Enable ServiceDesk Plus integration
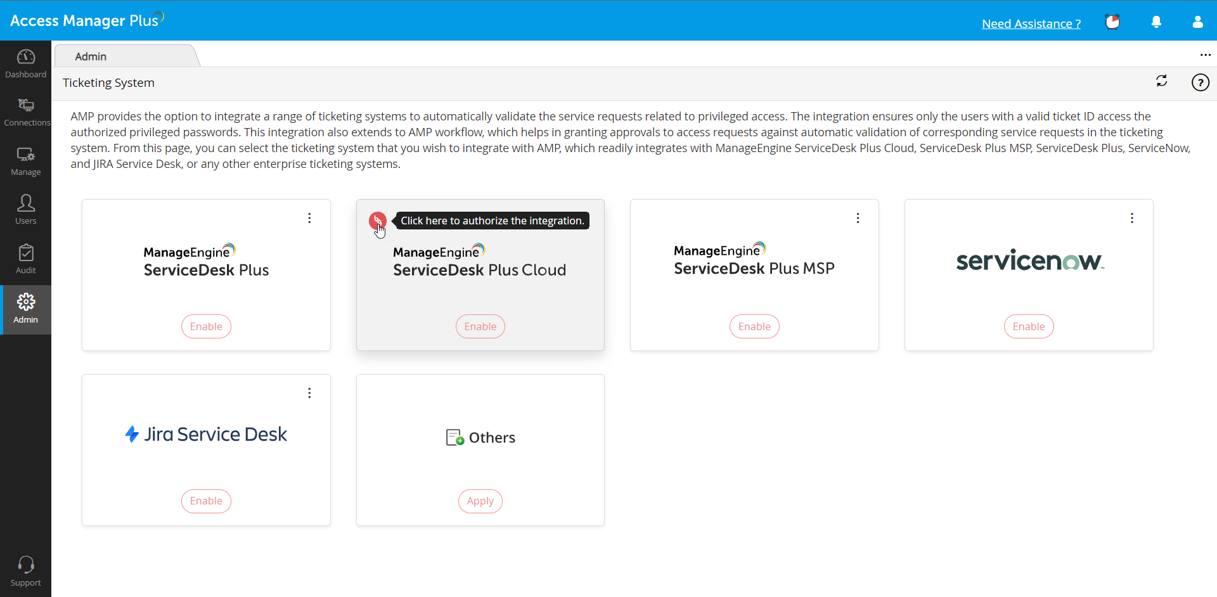Image resolution: width=1217 pixels, height=597 pixels. (206, 326)
